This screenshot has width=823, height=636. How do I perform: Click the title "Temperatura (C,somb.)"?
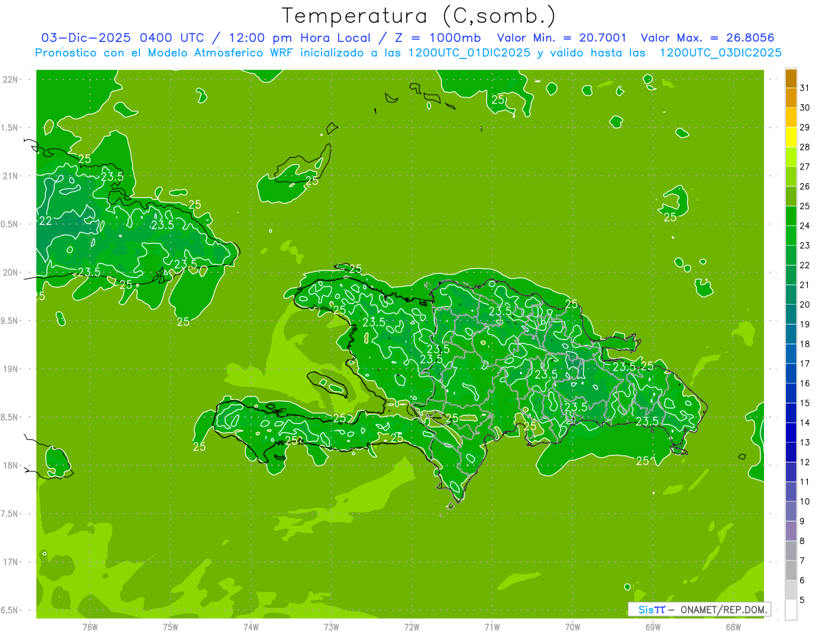coord(419,15)
